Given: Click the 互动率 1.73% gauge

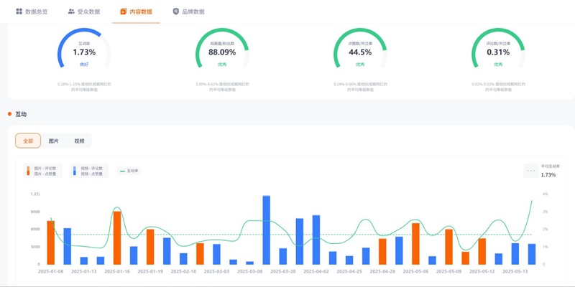Looking at the screenshot, I should (84, 52).
